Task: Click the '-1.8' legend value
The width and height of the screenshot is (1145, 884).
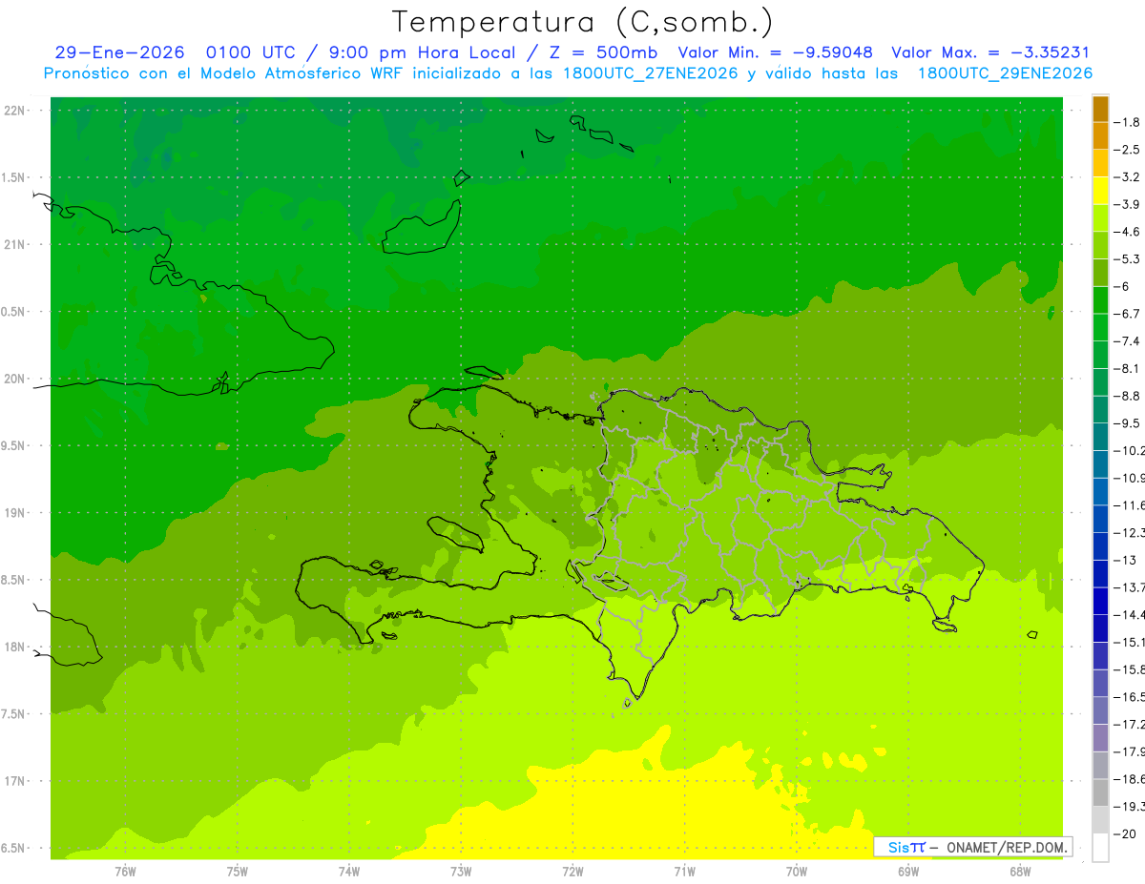Action: [x=1128, y=122]
